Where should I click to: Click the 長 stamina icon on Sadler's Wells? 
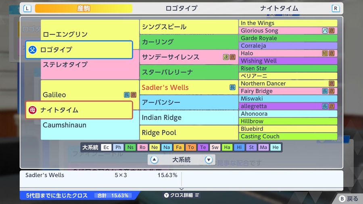tap(232, 87)
